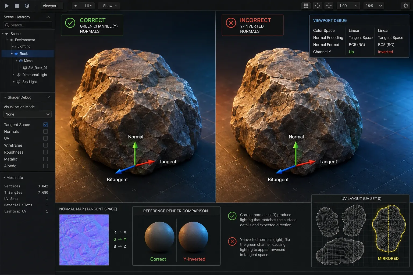Click the Directional Light icon in hierarchy
The height and width of the screenshot is (275, 413).
[x=19, y=75]
